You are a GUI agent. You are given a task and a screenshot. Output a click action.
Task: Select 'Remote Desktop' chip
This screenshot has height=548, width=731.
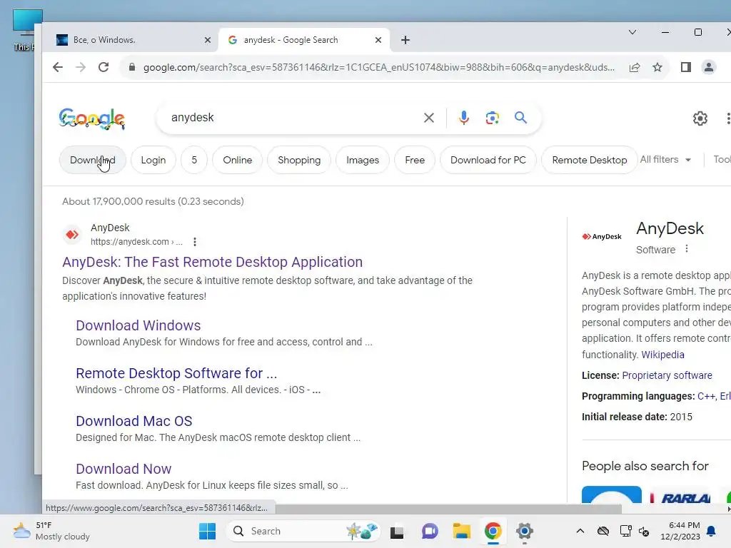[x=589, y=160]
